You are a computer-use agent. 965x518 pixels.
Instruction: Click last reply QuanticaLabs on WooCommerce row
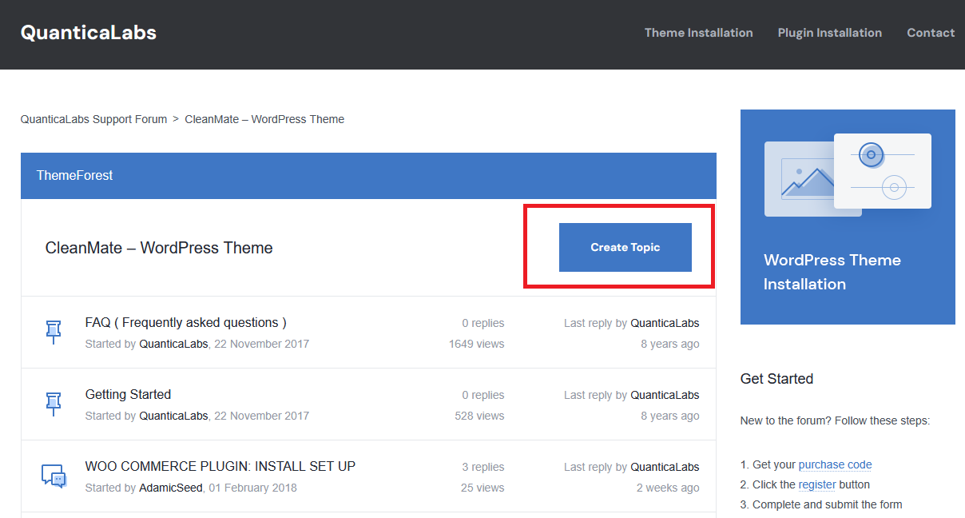tap(665, 467)
